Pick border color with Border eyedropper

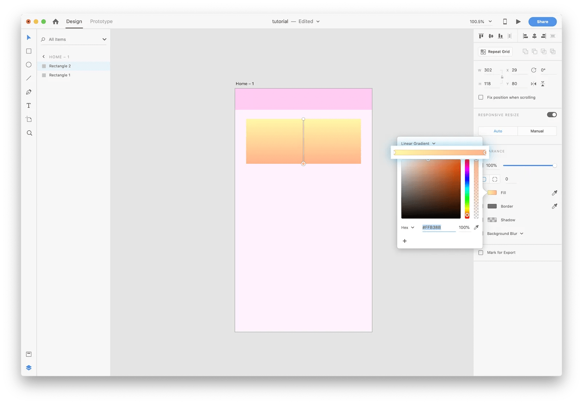pyautogui.click(x=554, y=206)
